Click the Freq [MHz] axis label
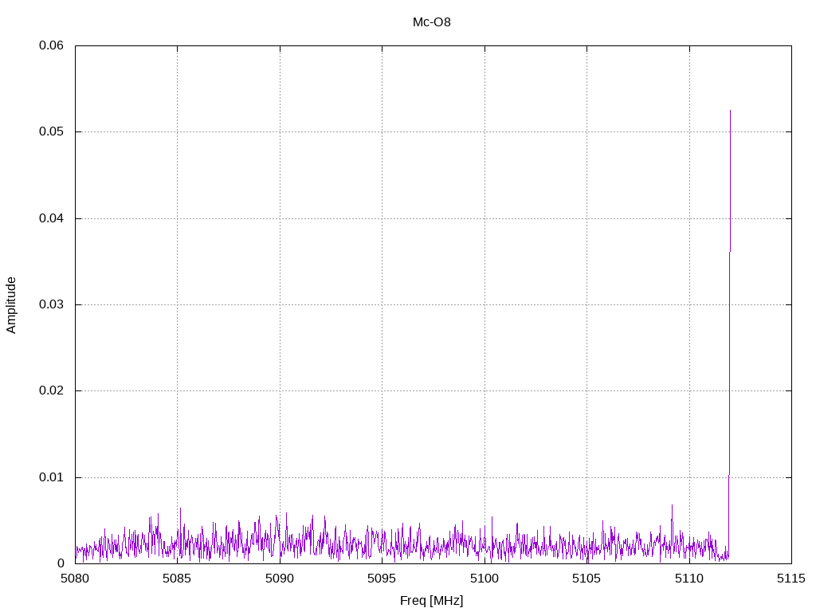Viewport: 816px width, 612px height. 431,601
